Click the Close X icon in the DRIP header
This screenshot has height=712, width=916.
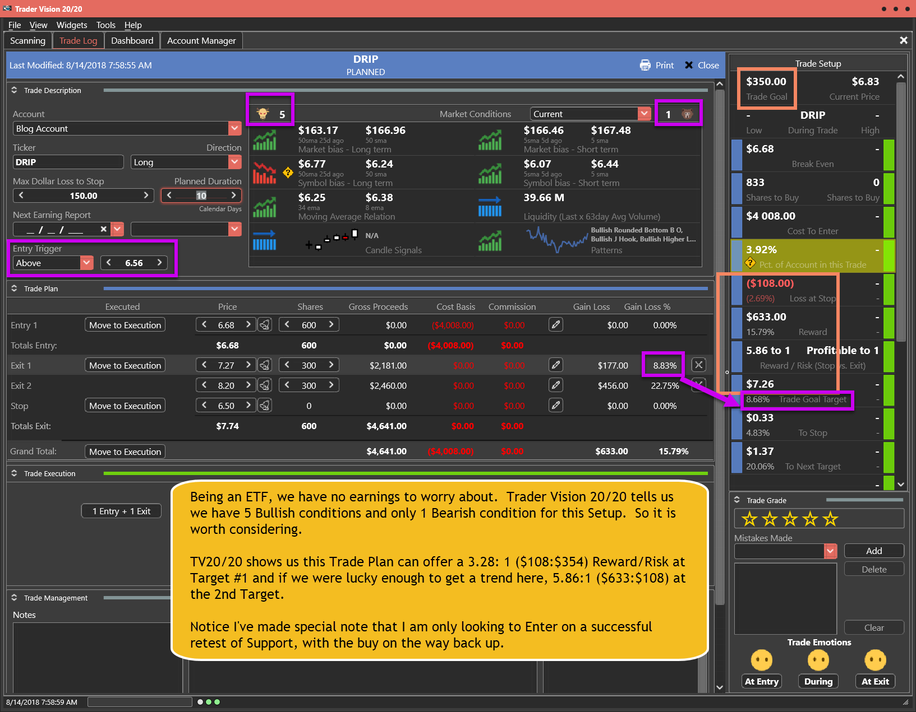coord(689,65)
